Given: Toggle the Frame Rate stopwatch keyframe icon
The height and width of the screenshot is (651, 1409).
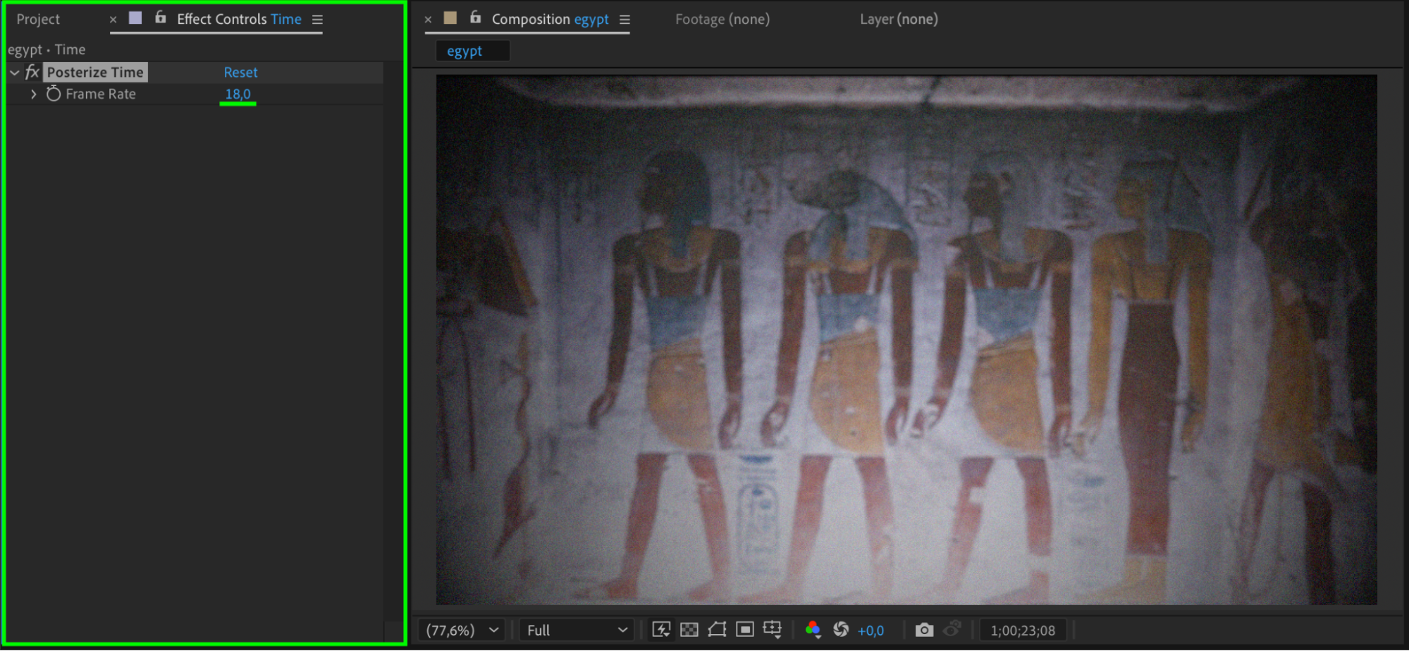Looking at the screenshot, I should (x=54, y=94).
